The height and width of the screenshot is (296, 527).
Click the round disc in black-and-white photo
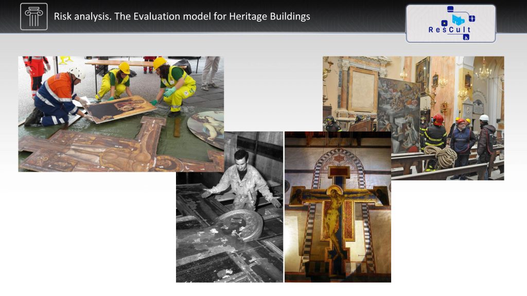point(241,224)
